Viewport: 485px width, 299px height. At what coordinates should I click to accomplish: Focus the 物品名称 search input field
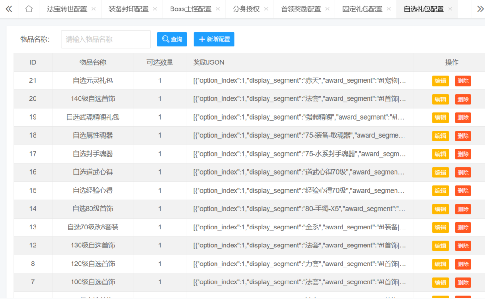pyautogui.click(x=106, y=39)
